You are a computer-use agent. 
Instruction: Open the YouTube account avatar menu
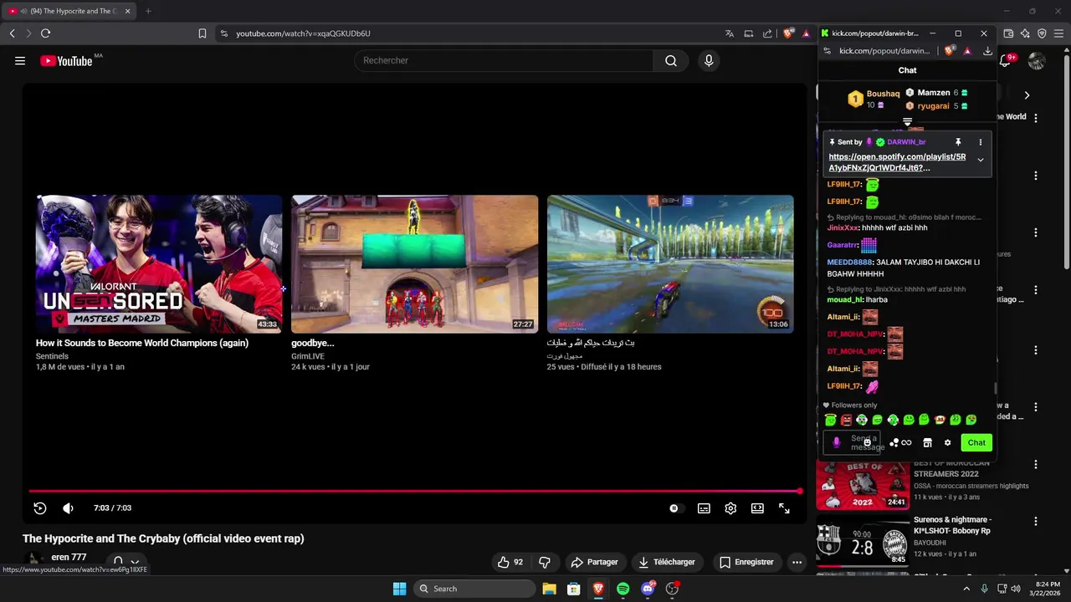click(x=1037, y=61)
